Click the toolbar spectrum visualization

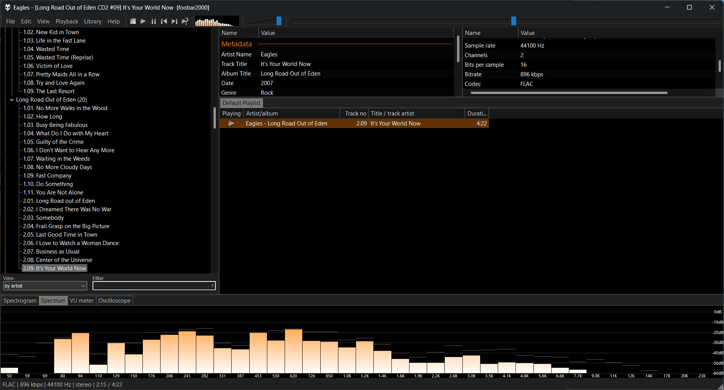pyautogui.click(x=217, y=21)
